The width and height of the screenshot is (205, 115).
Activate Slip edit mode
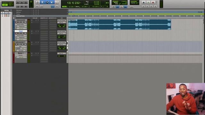(5, 5)
